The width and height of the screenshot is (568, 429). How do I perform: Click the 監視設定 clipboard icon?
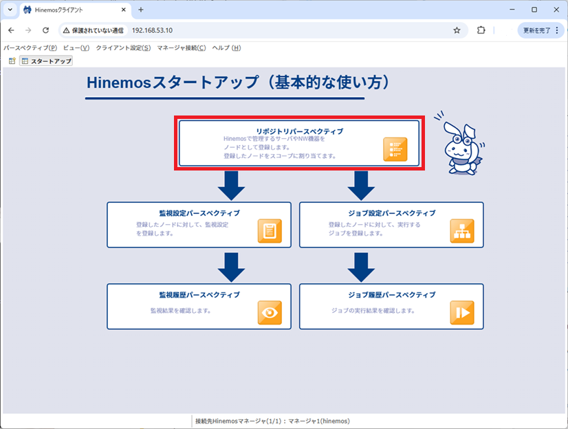270,230
